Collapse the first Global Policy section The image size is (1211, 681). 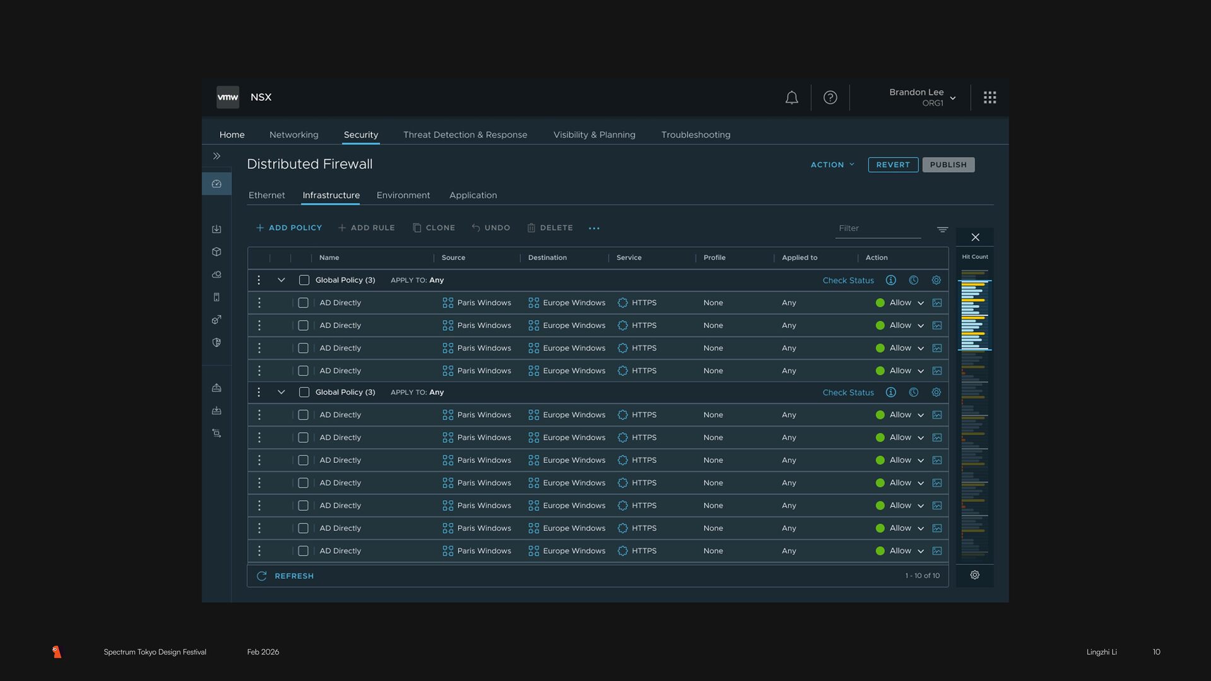[281, 280]
